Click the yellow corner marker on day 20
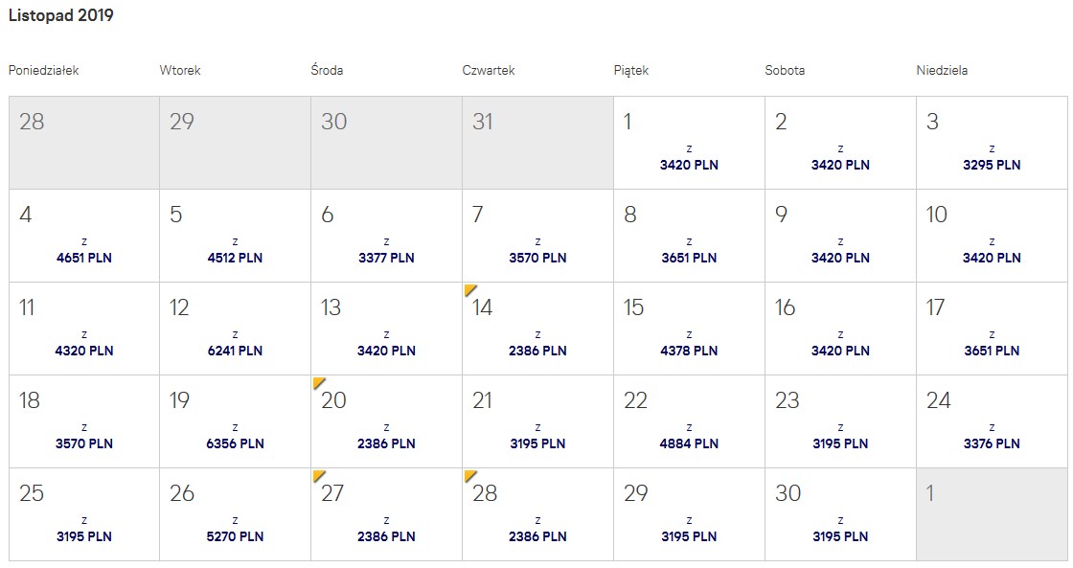 (x=318, y=383)
